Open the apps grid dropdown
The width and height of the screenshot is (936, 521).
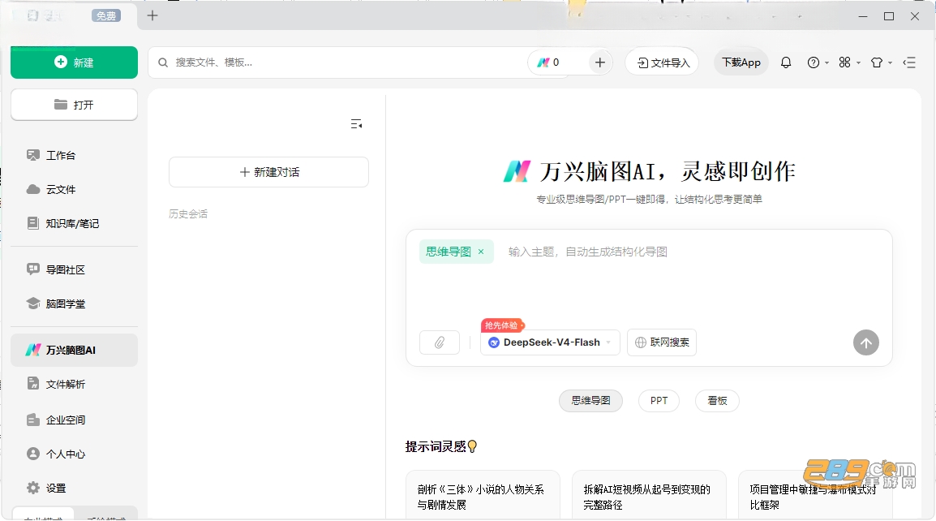click(x=849, y=62)
